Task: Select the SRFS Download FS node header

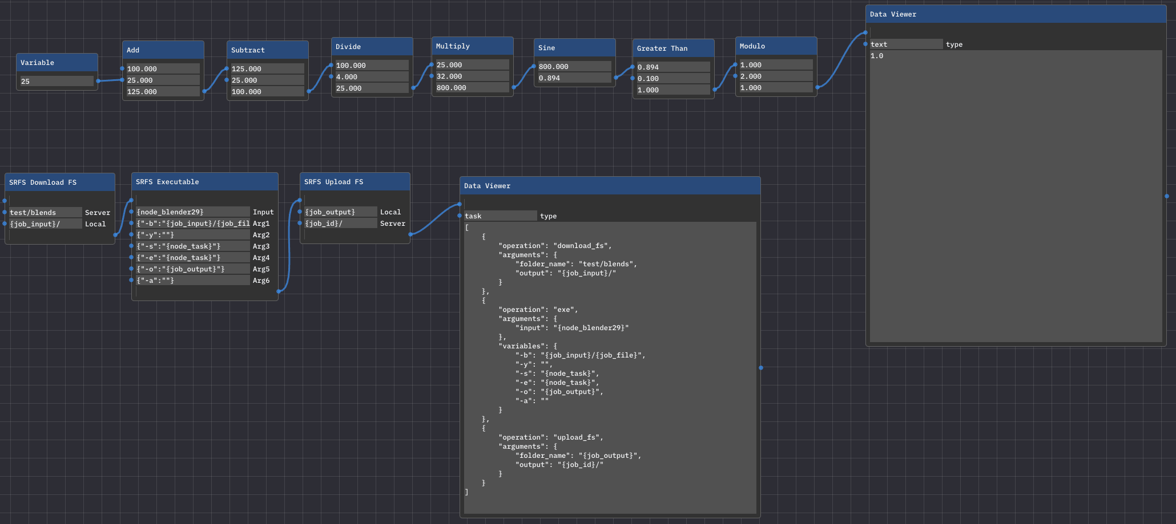Action: [60, 182]
